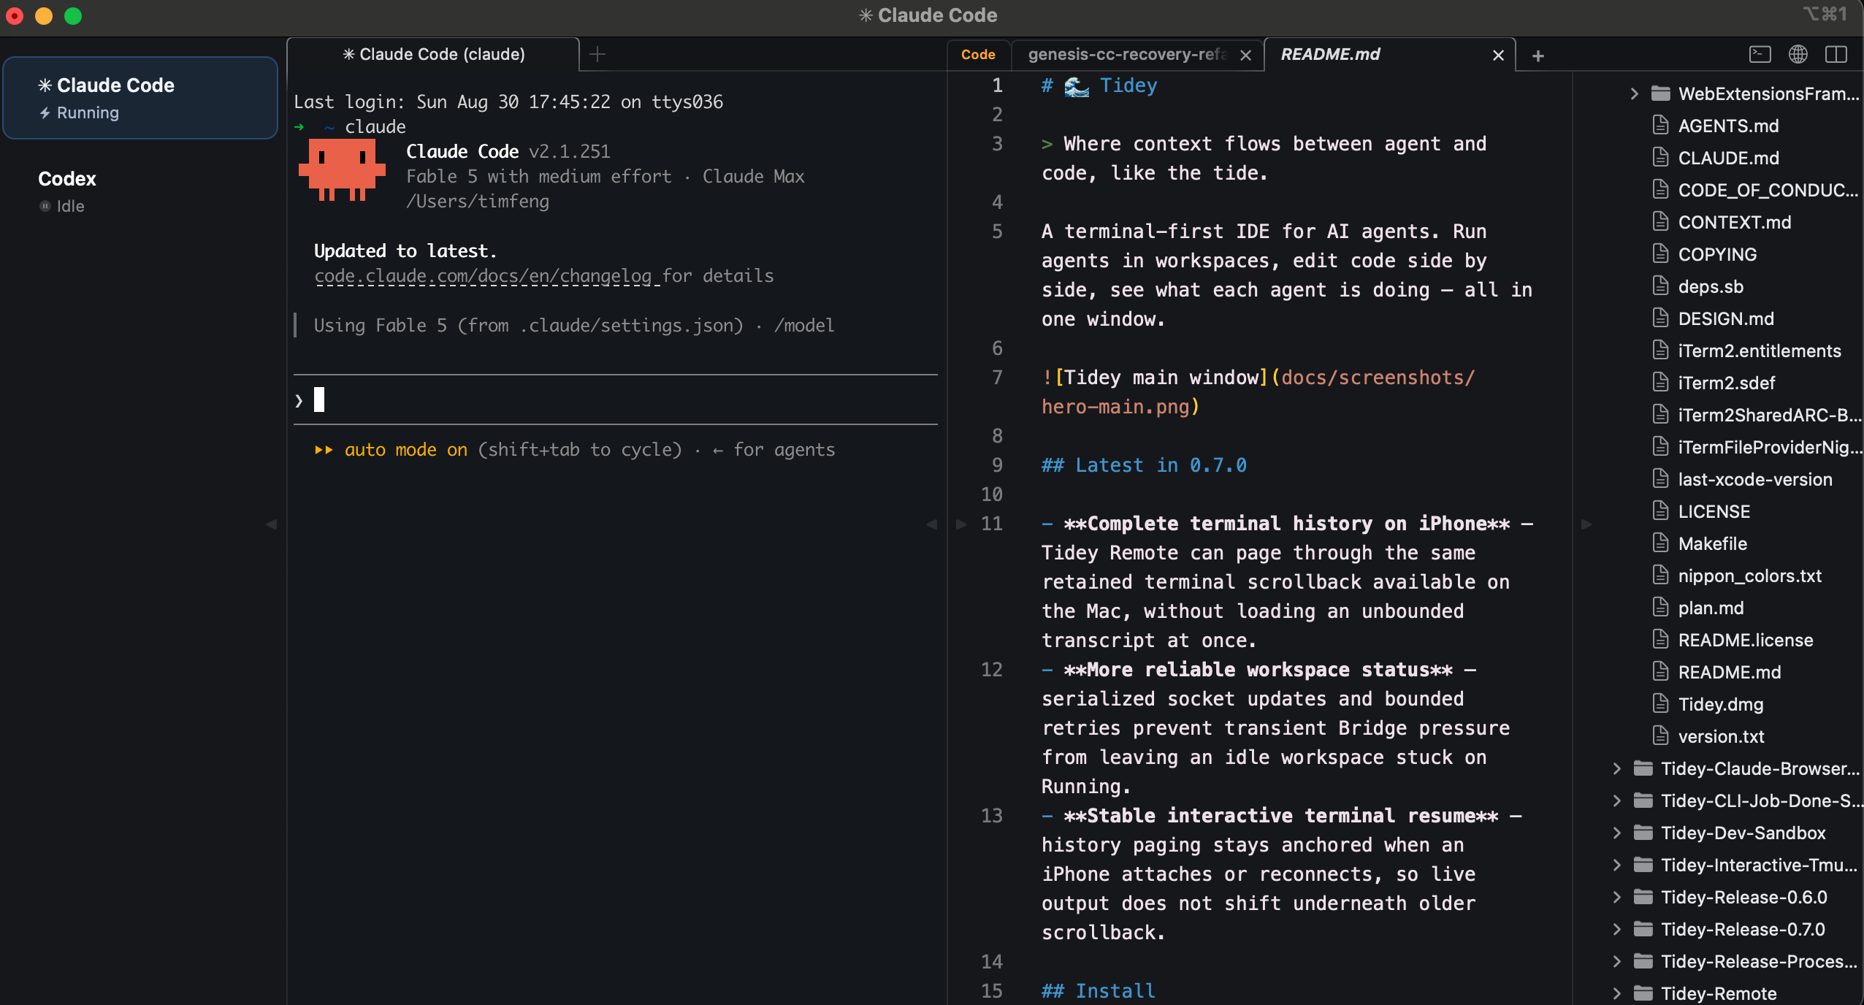Expand the Tidey-Remote folder

click(1617, 994)
